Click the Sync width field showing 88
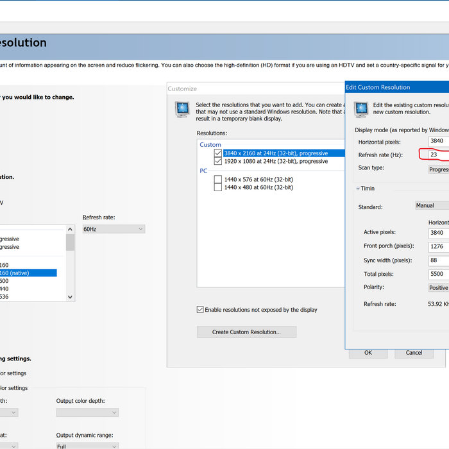 439,260
